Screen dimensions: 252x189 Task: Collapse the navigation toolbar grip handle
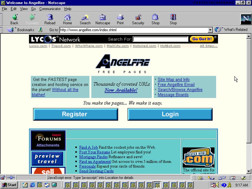point(1,19)
